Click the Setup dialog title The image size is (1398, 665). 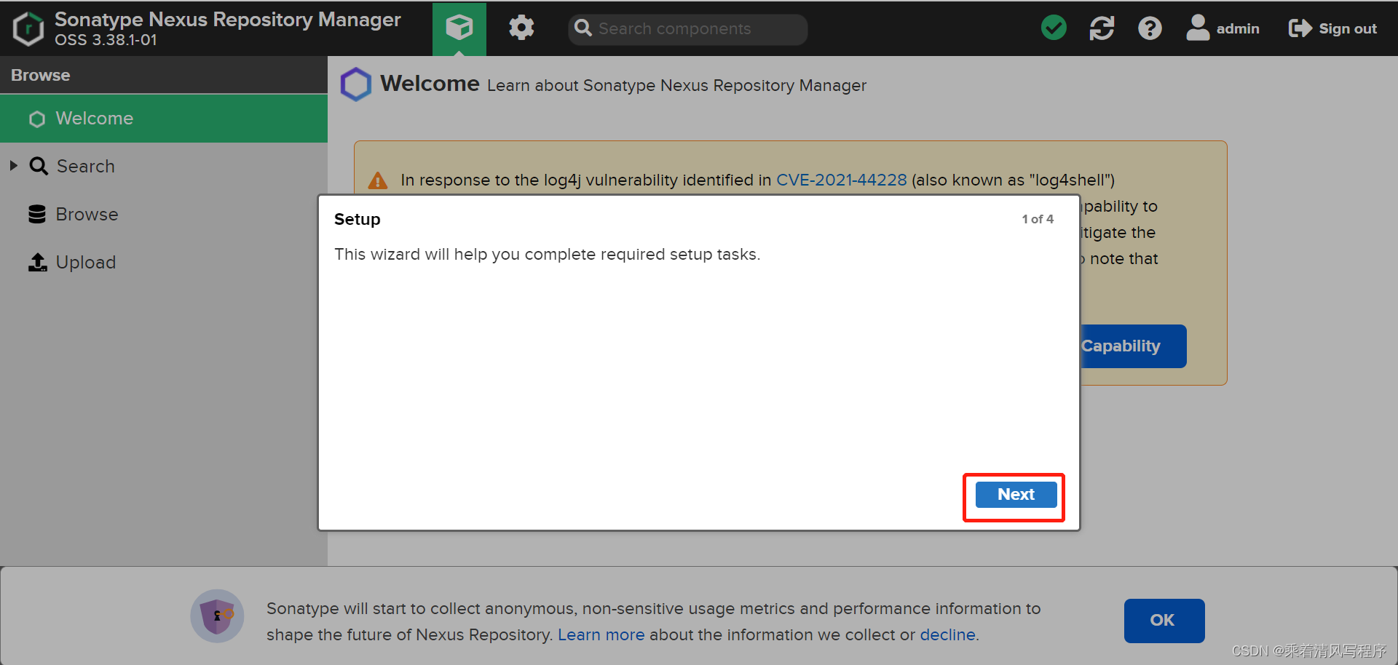[357, 219]
